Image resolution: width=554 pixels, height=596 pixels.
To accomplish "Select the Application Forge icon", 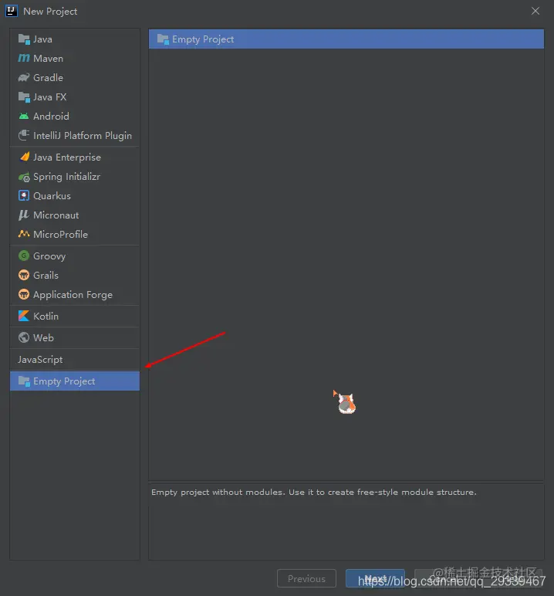I will coord(24,294).
